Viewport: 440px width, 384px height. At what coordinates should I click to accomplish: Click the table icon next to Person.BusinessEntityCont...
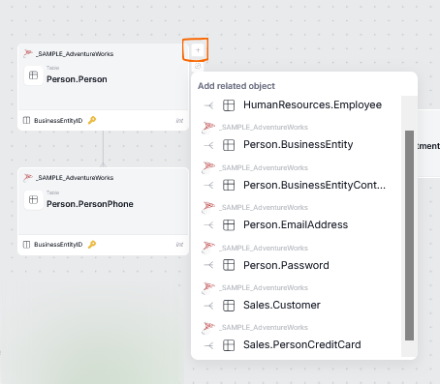(229, 185)
